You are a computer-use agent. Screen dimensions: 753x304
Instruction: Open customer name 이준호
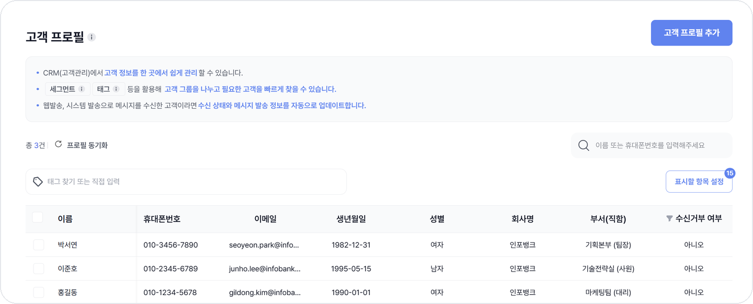click(x=67, y=268)
